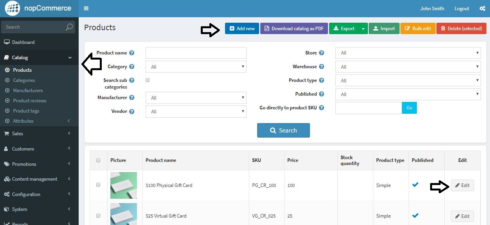The width and height of the screenshot is (490, 225).
Task: Open the Category dropdown
Action: [196, 67]
